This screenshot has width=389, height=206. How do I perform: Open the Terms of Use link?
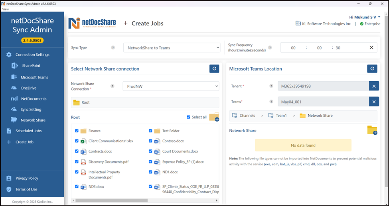coord(26,189)
